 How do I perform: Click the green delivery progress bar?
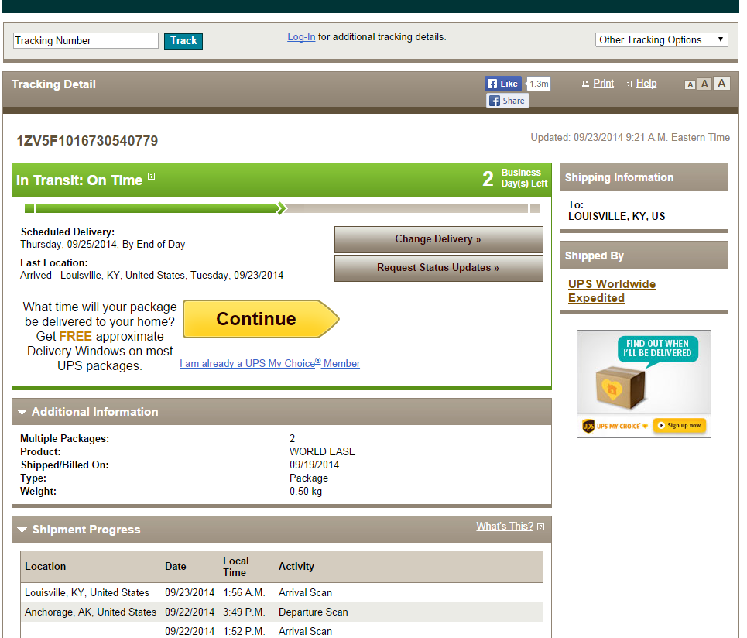coord(282,208)
